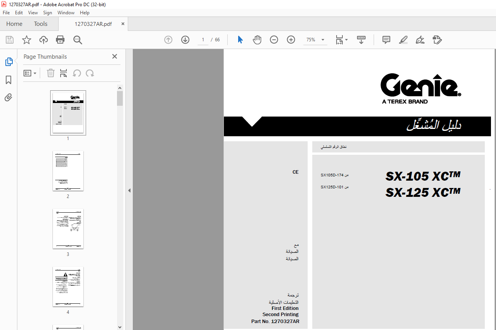This screenshot has width=496, height=330.
Task: Zoom in with plus icon
Action: (x=291, y=40)
